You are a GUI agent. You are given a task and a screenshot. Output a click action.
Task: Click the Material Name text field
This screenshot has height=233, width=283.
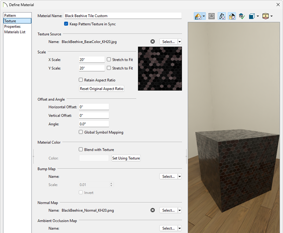122,15
